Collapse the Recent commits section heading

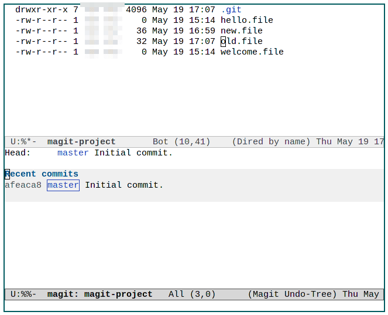[x=42, y=174]
